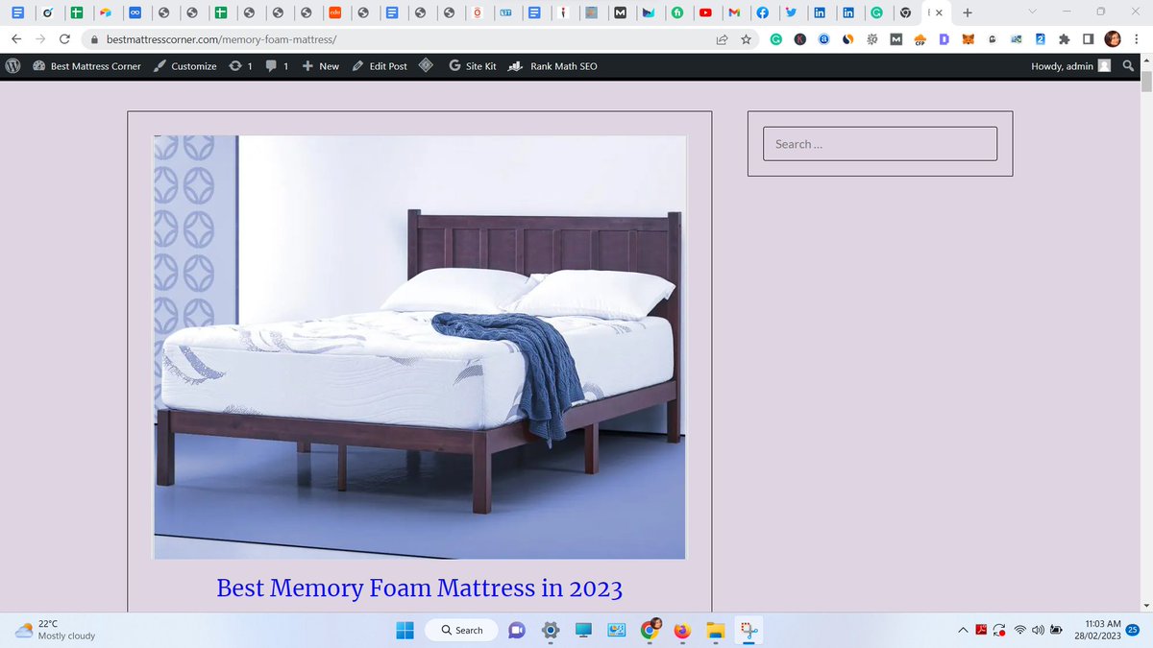
Task: Click the Windows Start button
Action: click(405, 630)
